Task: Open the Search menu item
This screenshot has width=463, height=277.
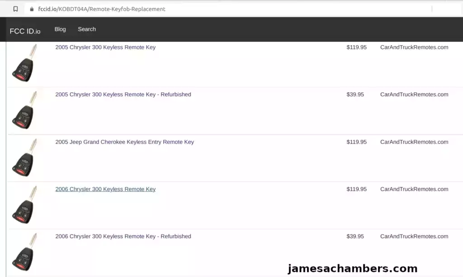Action: tap(87, 29)
